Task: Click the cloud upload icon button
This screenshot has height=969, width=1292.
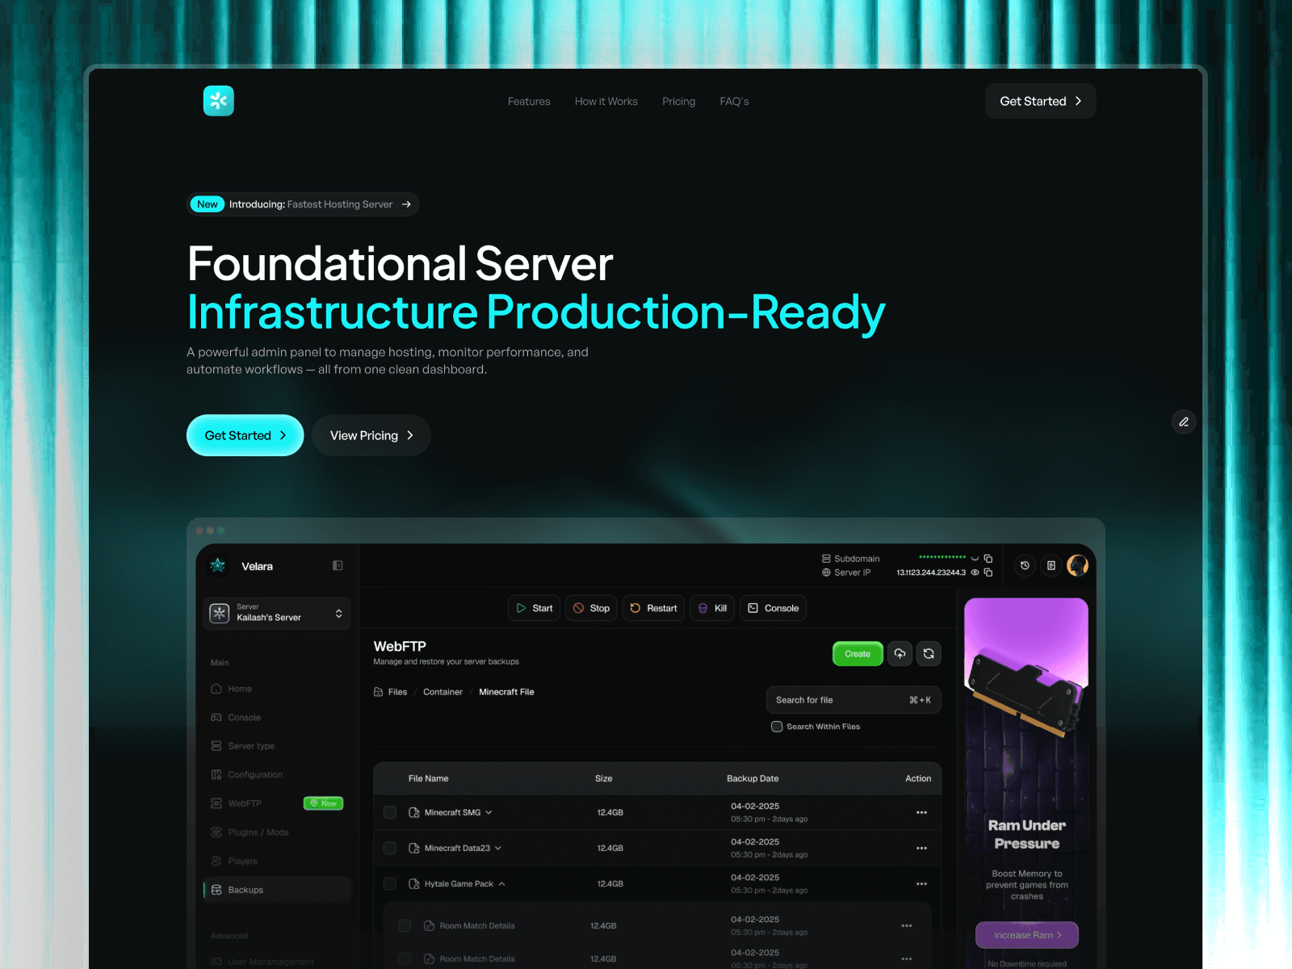Action: (900, 654)
